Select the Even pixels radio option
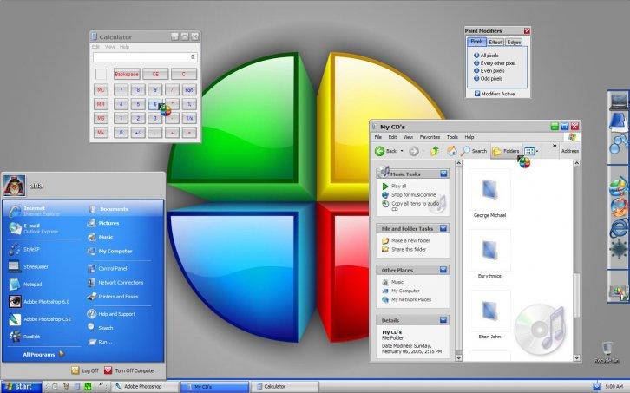 coord(476,70)
